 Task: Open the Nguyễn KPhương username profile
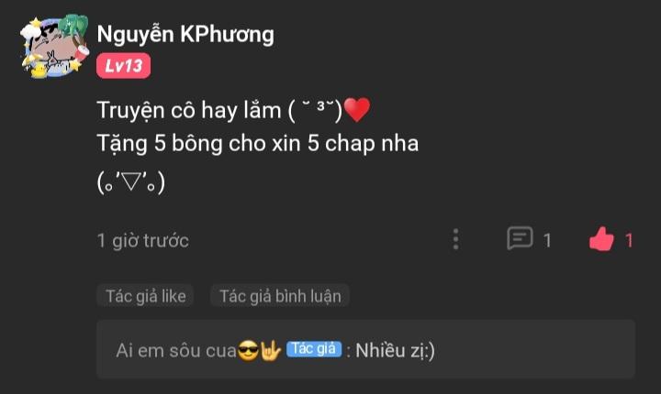point(185,34)
